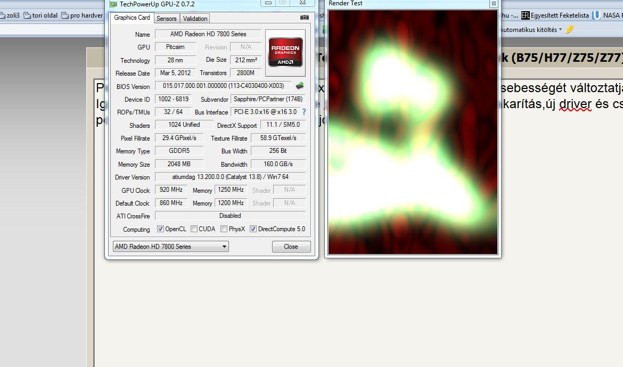Screen dimensions: 623x367
Task: Minimize the GPU-Z window
Action: point(268,3)
